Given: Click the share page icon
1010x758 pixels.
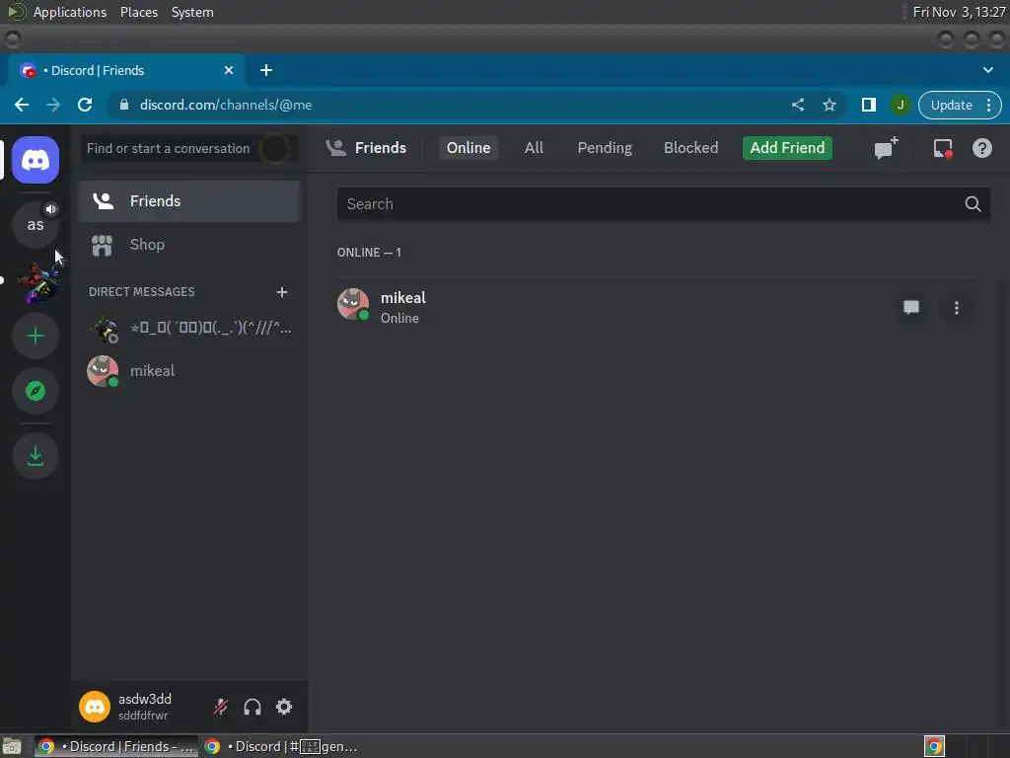Looking at the screenshot, I should pyautogui.click(x=797, y=105).
